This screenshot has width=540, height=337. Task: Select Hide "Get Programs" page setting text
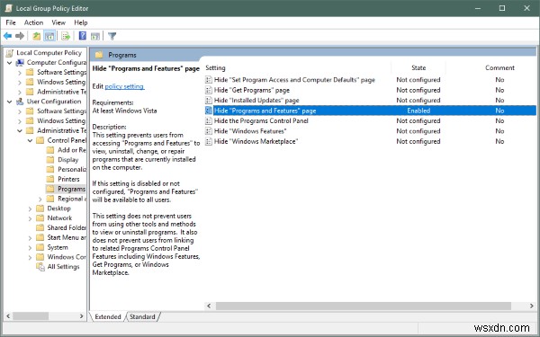(x=252, y=90)
